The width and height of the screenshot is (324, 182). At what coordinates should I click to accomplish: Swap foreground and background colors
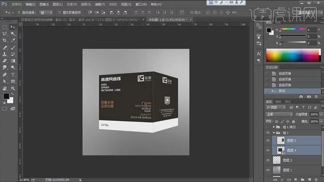coord(12,94)
